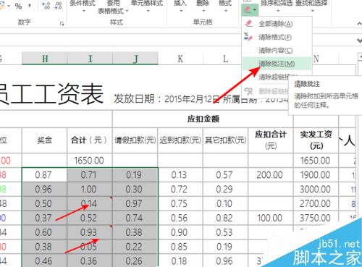
Task: Click the cell containing 2700.00
Action: (316, 204)
